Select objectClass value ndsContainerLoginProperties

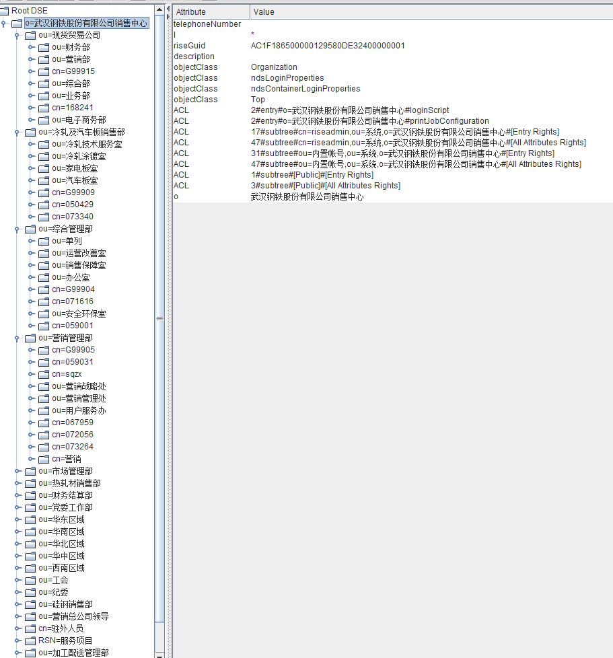point(305,89)
